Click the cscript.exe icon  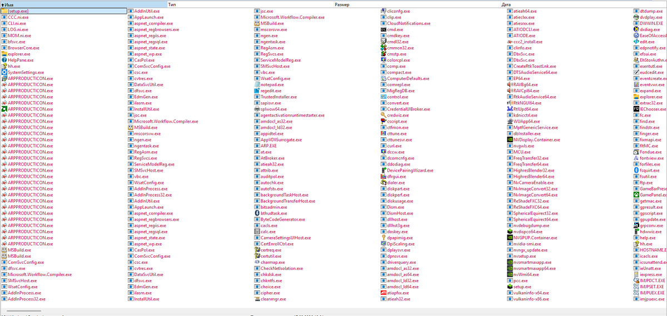(x=383, y=121)
